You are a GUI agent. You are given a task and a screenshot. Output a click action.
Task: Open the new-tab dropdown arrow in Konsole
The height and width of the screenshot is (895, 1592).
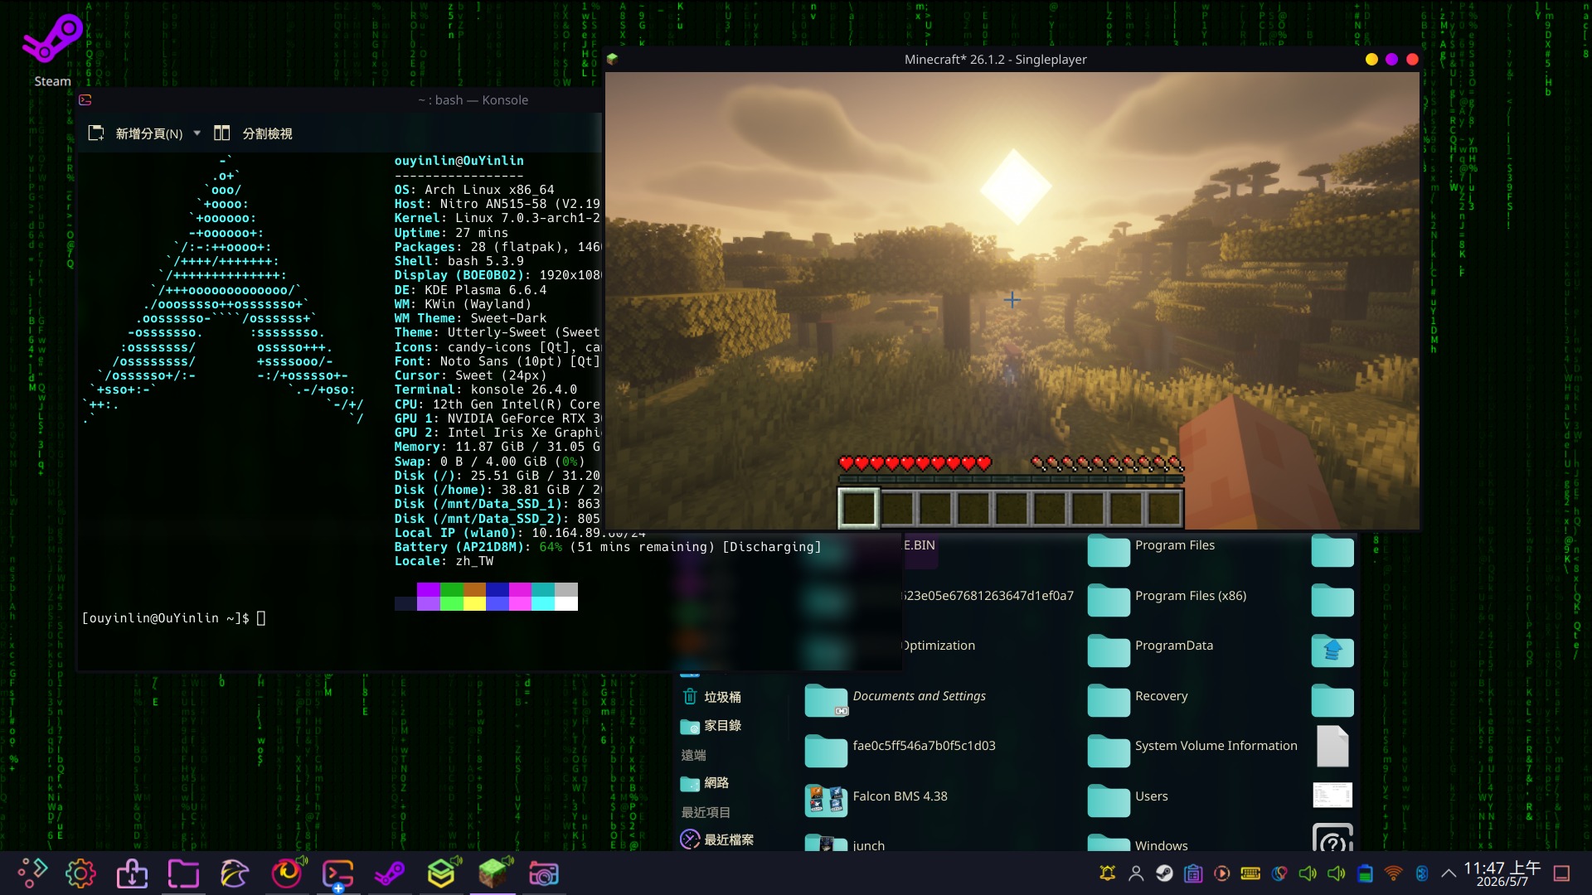[x=197, y=133]
